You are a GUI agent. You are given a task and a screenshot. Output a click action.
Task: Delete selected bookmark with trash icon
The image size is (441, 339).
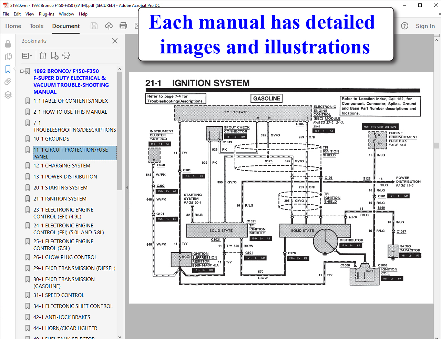tap(43, 55)
